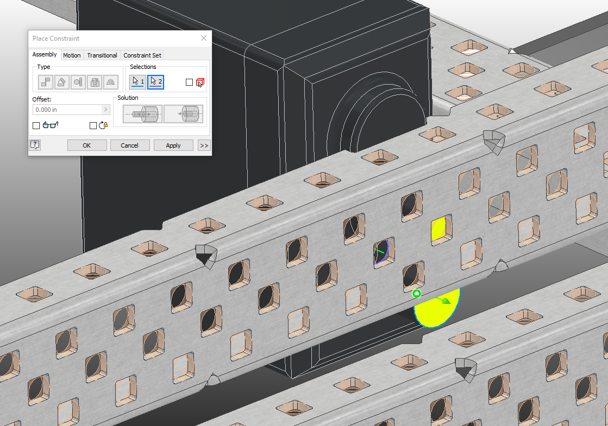The width and height of the screenshot is (608, 426).
Task: Choose the Aligned solution icon
Action: [x=184, y=114]
